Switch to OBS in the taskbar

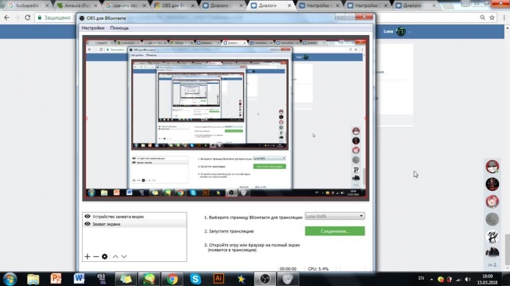click(265, 279)
